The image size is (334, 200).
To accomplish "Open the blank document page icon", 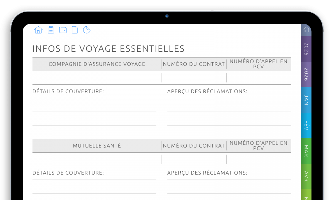I will (x=75, y=30).
